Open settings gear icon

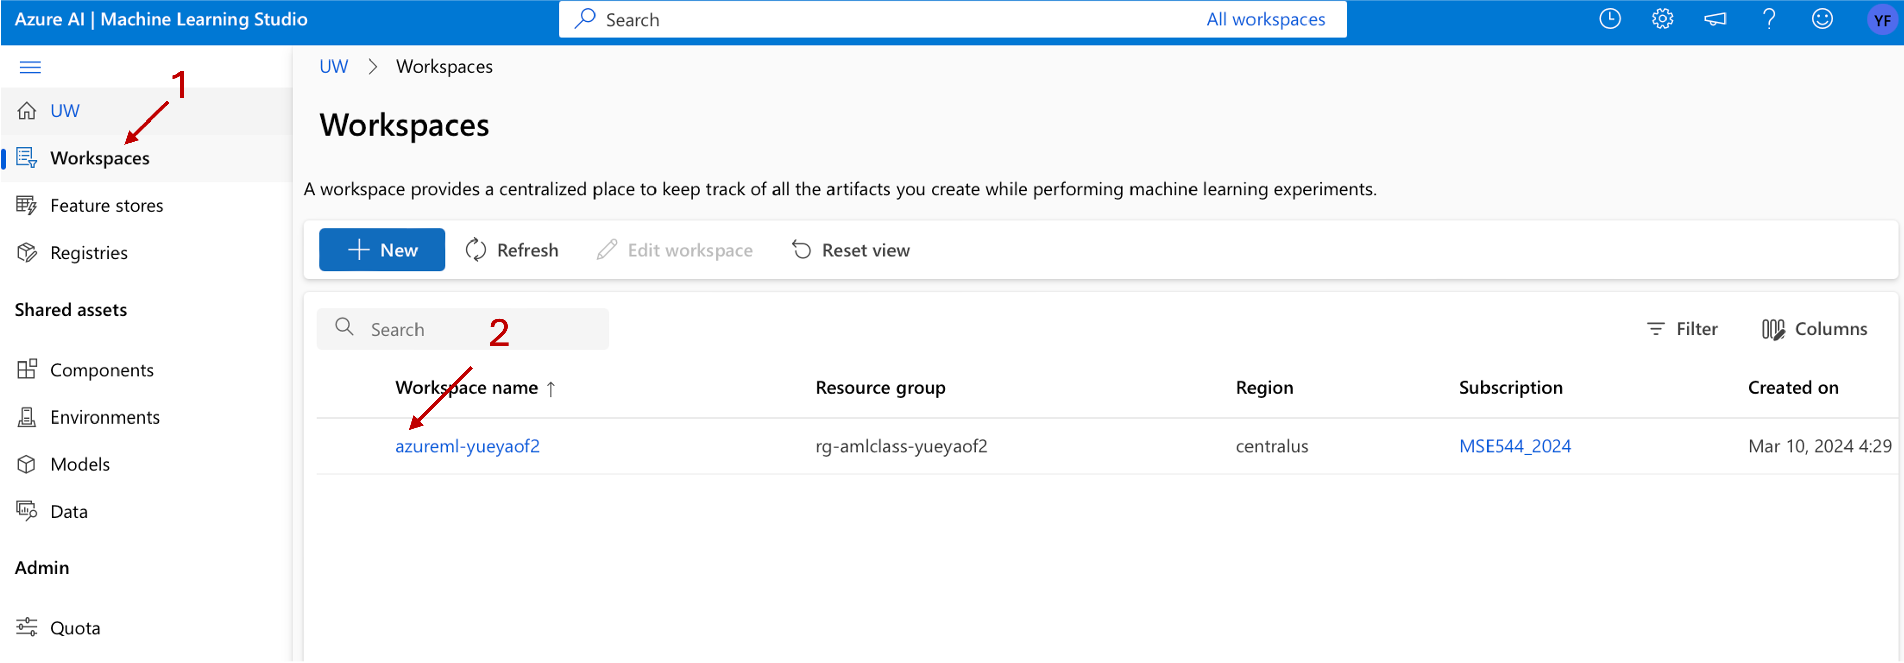click(x=1662, y=19)
